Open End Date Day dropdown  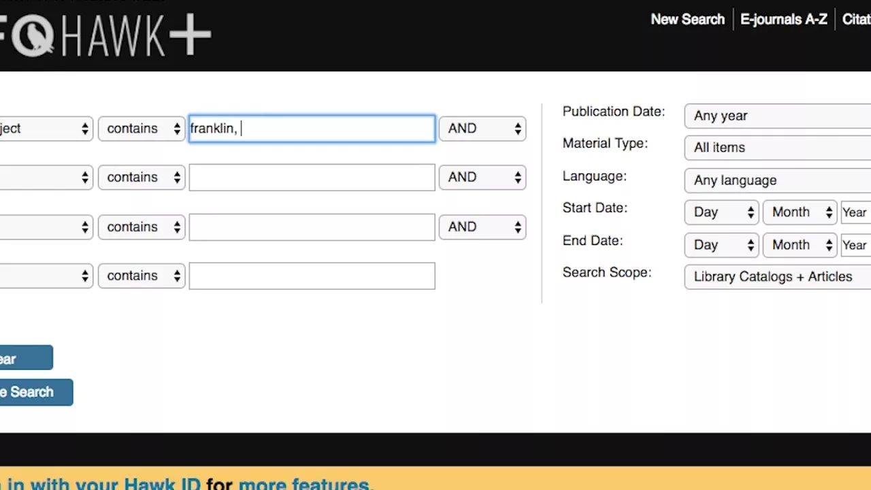coord(722,245)
